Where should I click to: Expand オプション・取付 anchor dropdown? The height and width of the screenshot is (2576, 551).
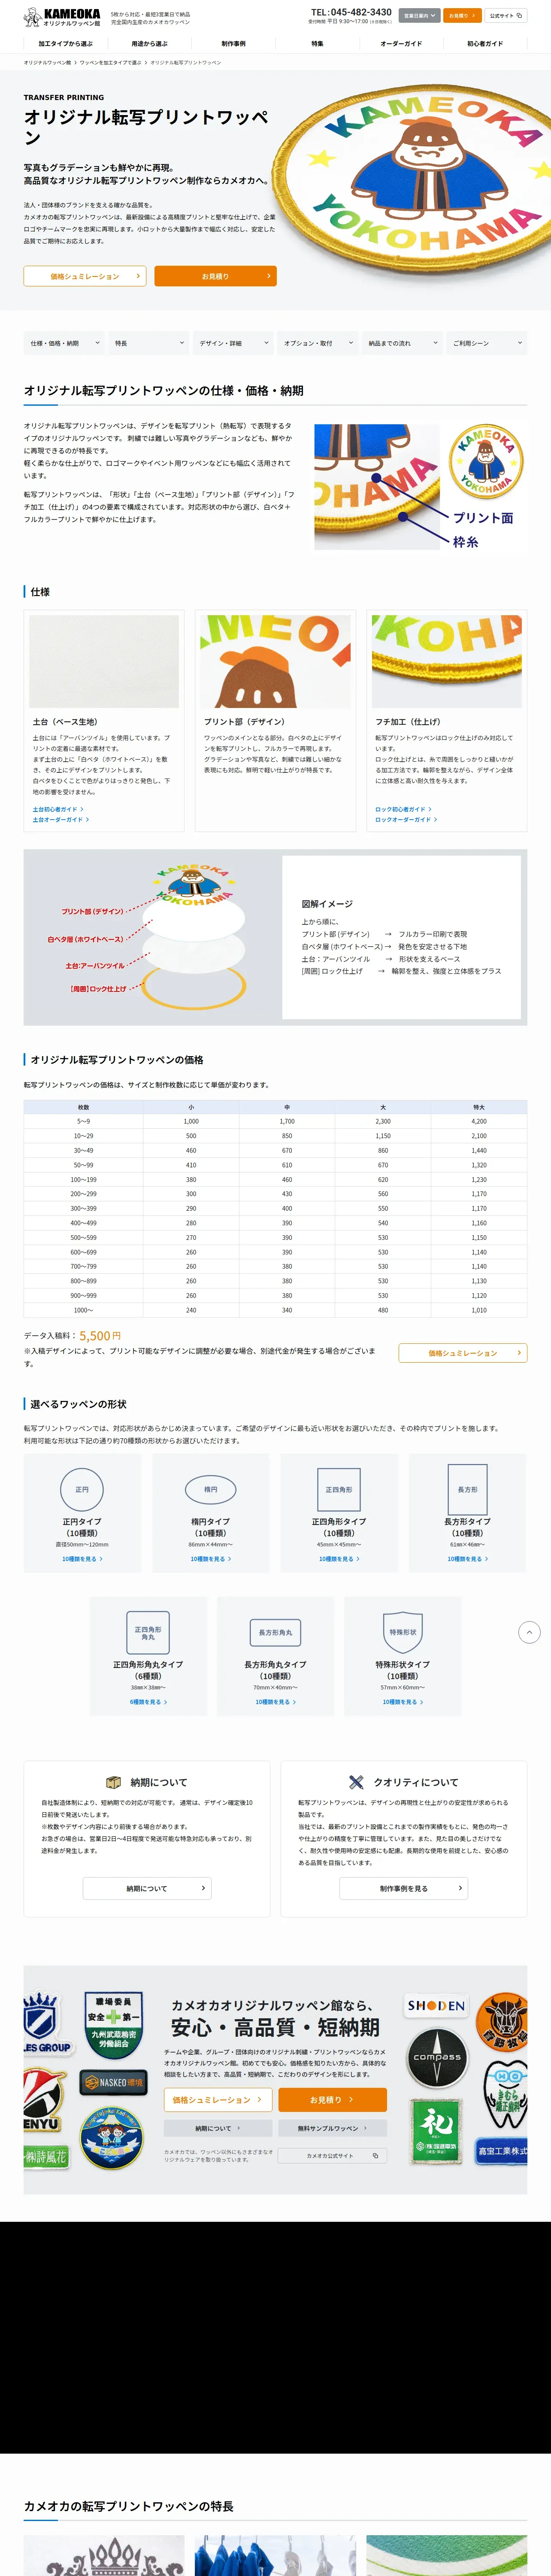pos(318,343)
